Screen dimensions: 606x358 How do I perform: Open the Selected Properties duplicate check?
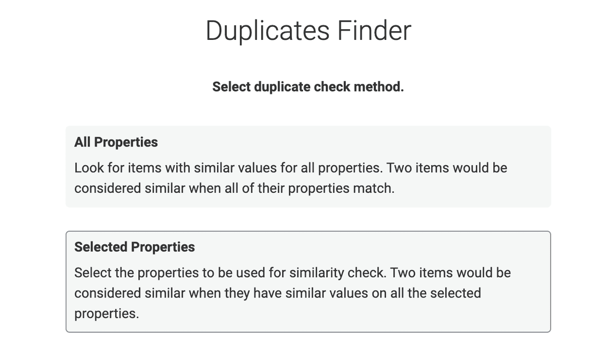(308, 282)
